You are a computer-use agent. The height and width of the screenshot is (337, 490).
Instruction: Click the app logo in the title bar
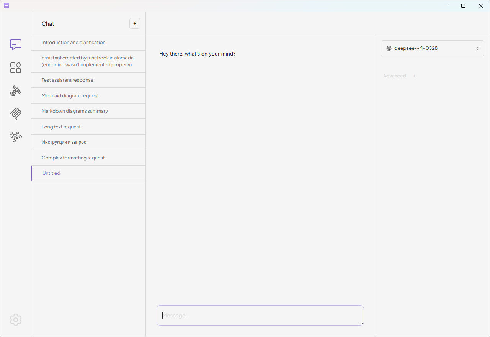[x=7, y=6]
